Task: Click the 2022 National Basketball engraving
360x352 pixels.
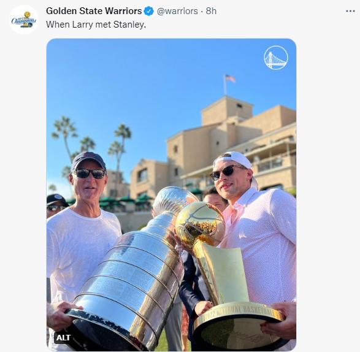Action: click(237, 310)
